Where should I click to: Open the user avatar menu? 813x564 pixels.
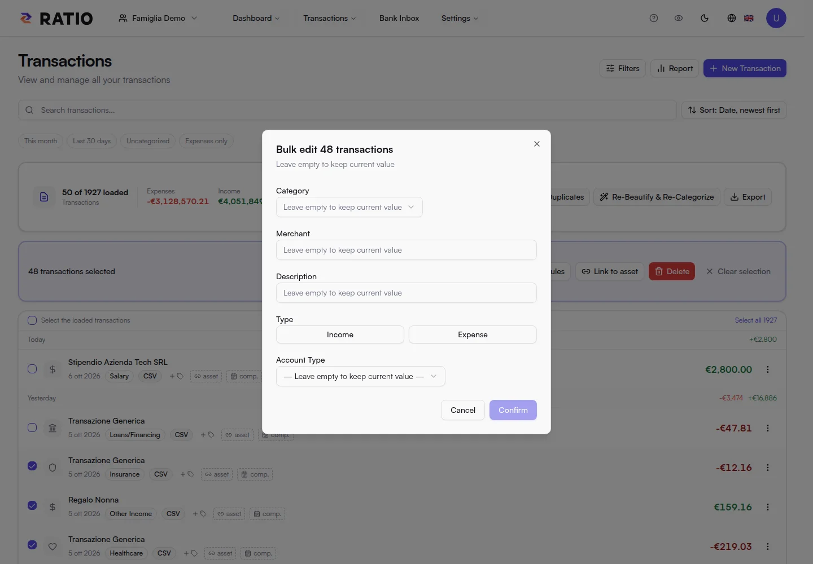click(776, 18)
